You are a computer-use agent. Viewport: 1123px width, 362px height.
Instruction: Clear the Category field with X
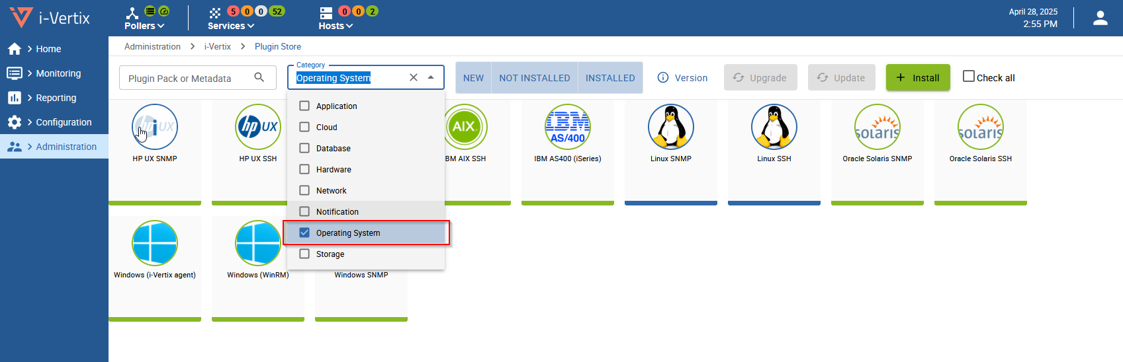(x=414, y=77)
